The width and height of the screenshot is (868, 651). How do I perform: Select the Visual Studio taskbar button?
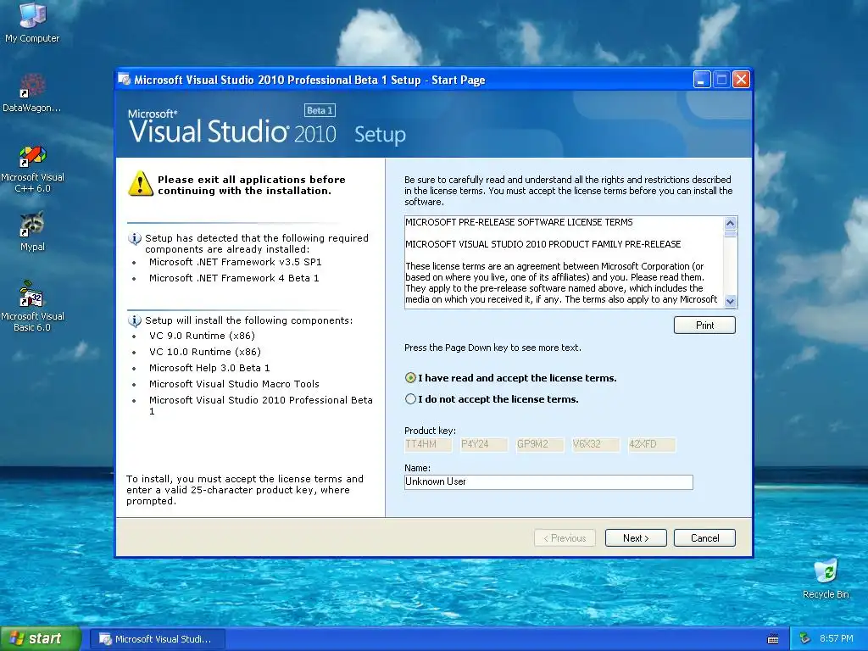coord(157,639)
